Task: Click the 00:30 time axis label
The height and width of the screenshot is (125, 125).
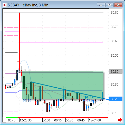Action: pos(70,120)
